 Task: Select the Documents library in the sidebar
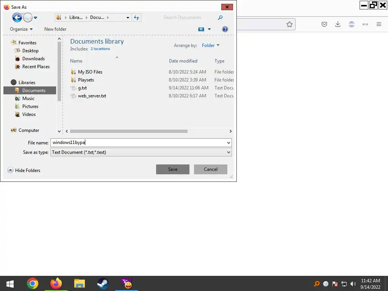(30, 90)
